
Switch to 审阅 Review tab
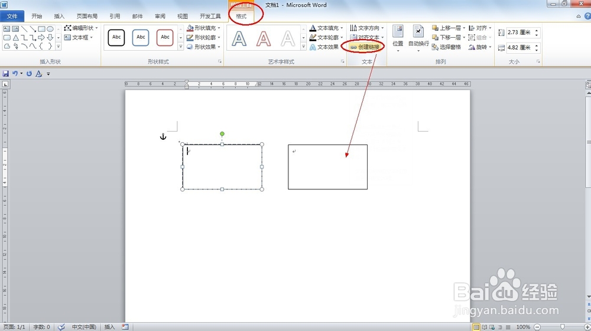160,16
